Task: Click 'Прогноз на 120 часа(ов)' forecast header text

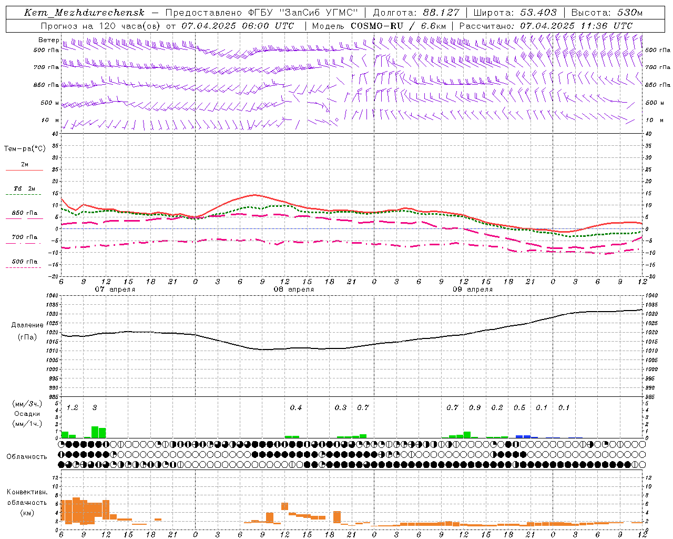Action: click(x=101, y=25)
